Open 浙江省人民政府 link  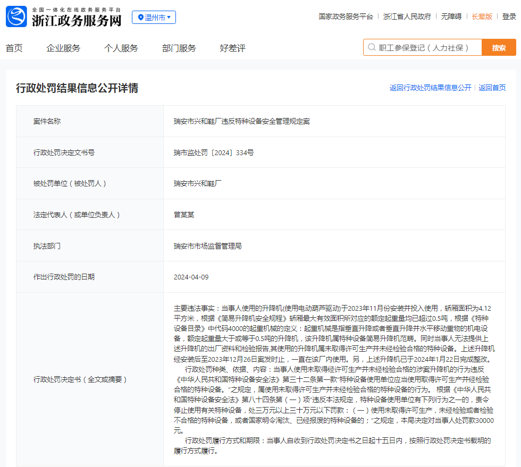407,16
